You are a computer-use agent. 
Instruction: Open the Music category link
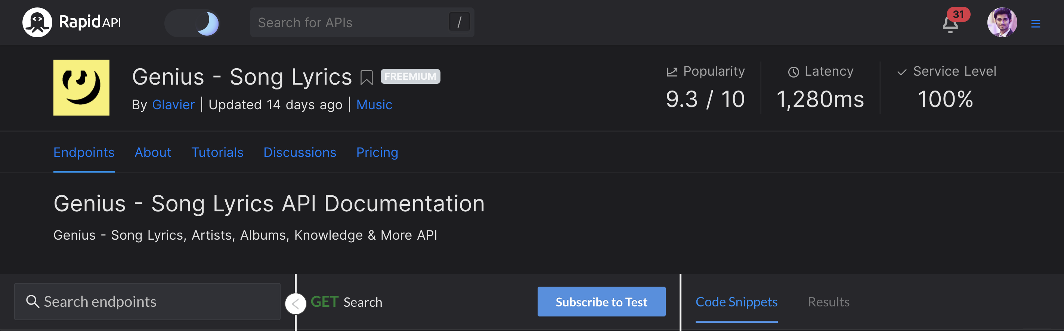(x=374, y=105)
